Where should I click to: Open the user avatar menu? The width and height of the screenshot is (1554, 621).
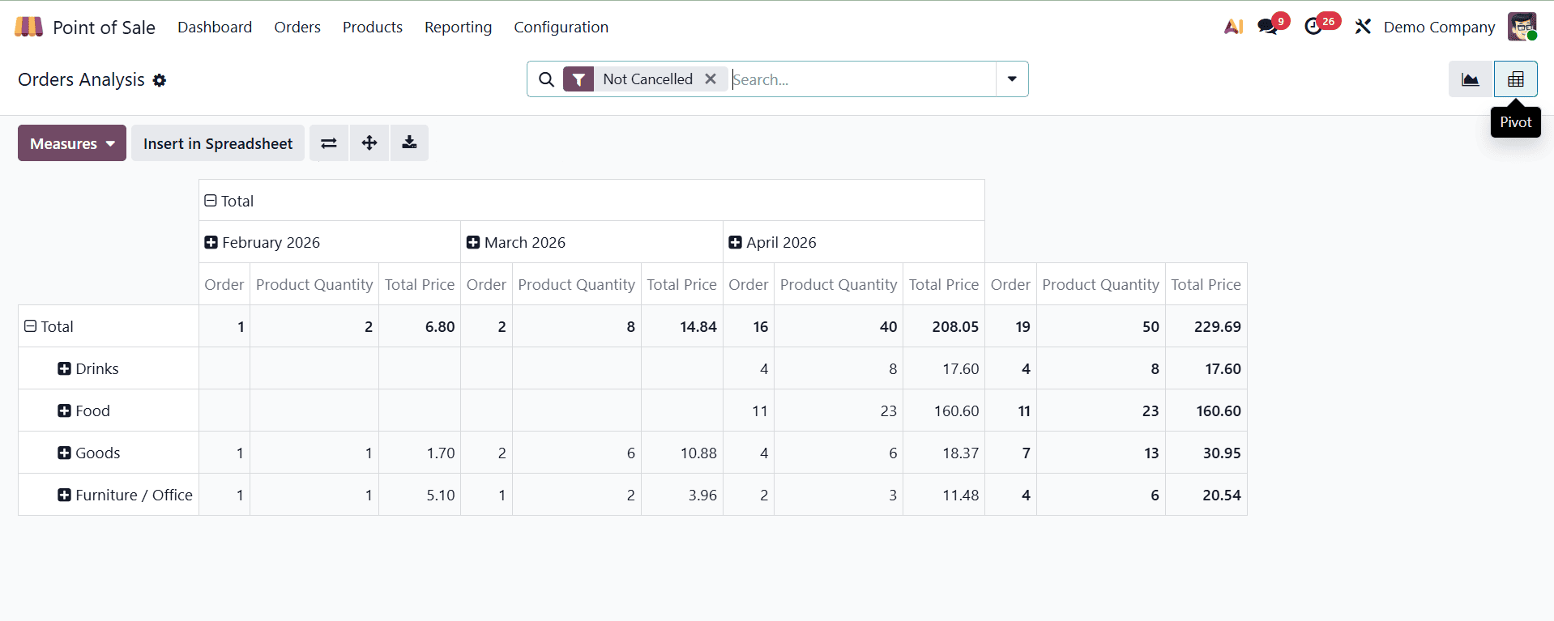[1522, 27]
